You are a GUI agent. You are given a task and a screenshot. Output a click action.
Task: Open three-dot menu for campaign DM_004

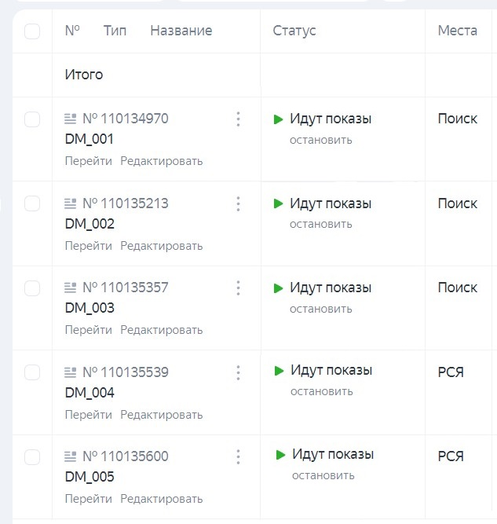click(x=238, y=372)
